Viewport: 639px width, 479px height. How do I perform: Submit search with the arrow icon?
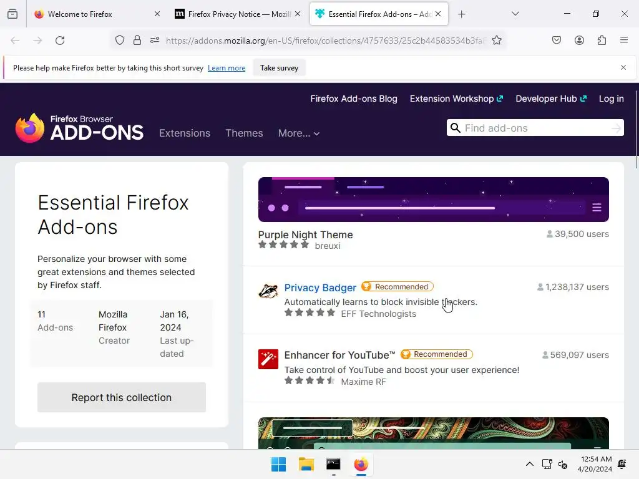(616, 128)
